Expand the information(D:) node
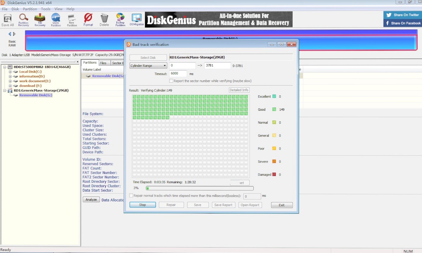The height and width of the screenshot is (253, 422). [10, 76]
